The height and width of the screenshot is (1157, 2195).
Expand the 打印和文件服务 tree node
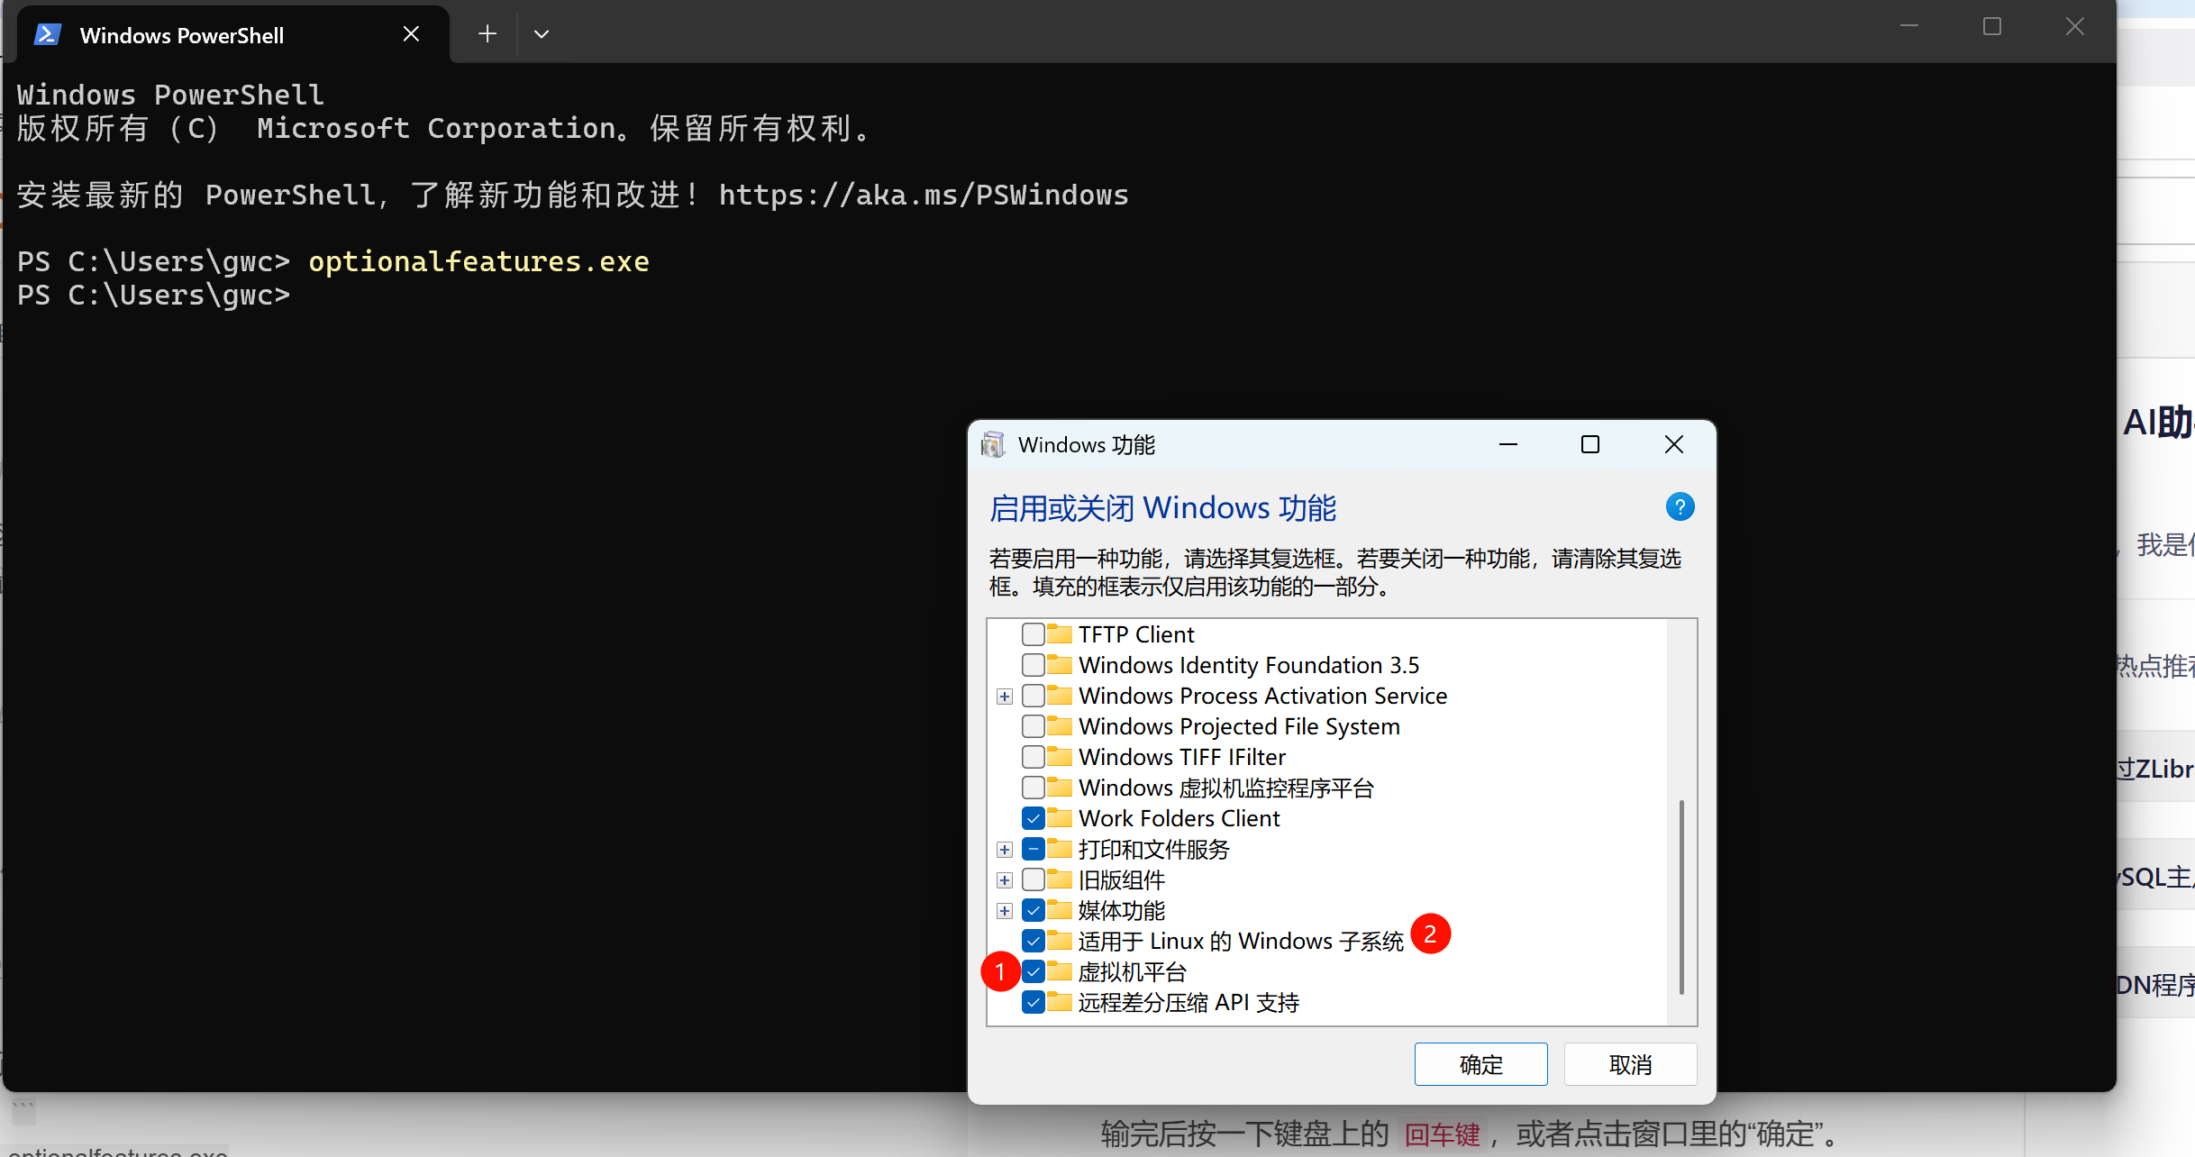(x=1005, y=850)
